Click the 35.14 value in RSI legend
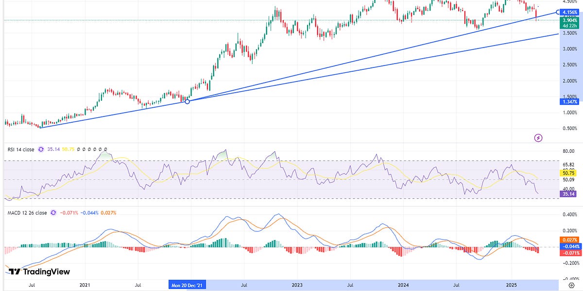The width and height of the screenshot is (583, 291). [53, 150]
